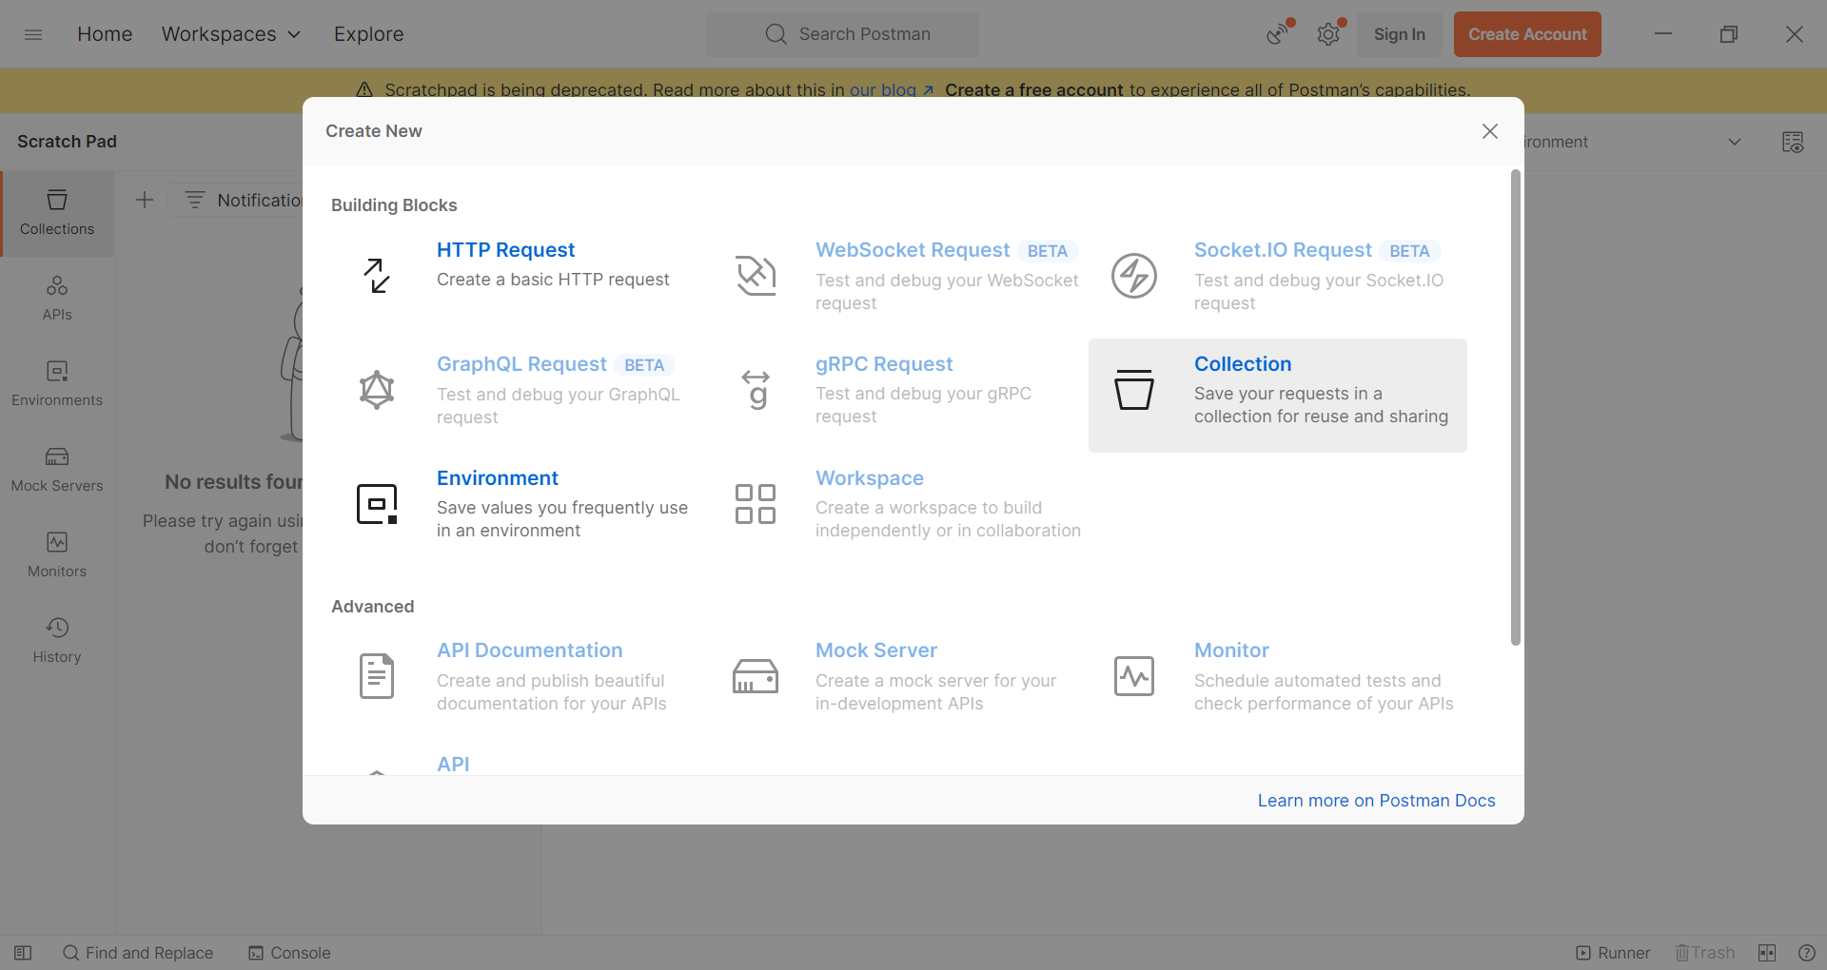Click the Environment icon in dialog
Viewport: 1827px width, 970px height.
pyautogui.click(x=377, y=504)
